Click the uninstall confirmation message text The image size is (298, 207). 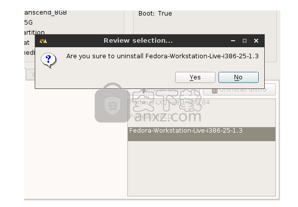pos(163,56)
